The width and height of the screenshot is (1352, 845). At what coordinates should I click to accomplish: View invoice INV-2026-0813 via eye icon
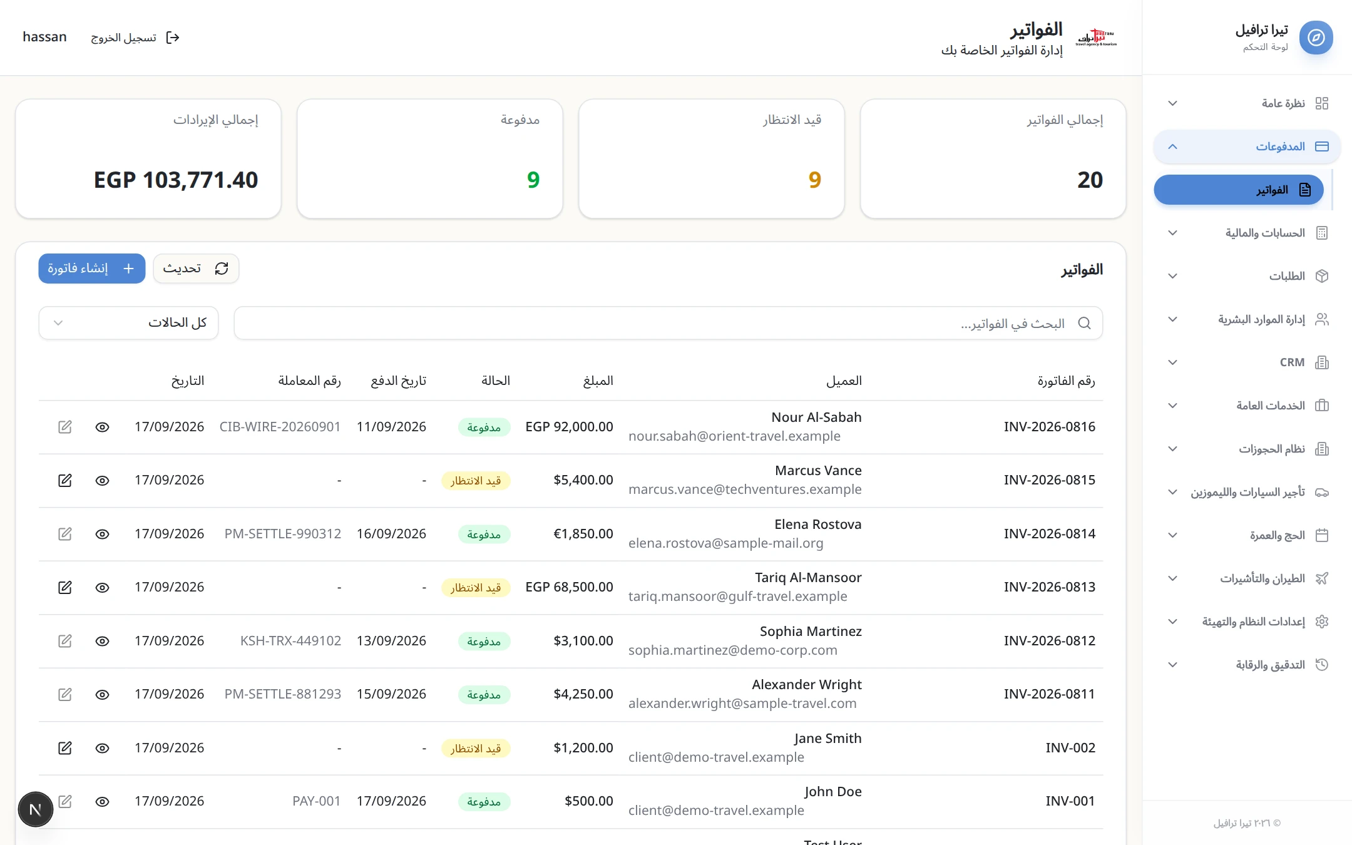[103, 587]
